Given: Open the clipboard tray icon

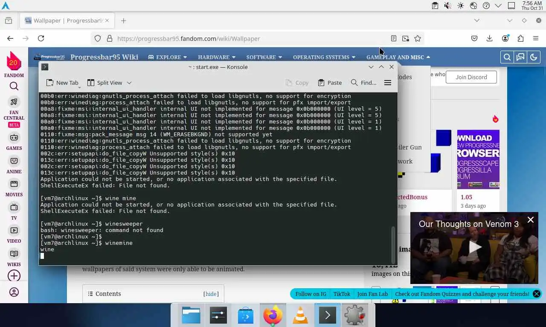Looking at the screenshot, I should 435,6.
